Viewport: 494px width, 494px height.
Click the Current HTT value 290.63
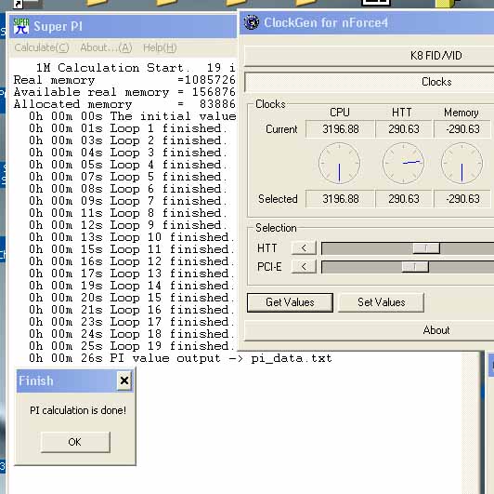(x=404, y=129)
